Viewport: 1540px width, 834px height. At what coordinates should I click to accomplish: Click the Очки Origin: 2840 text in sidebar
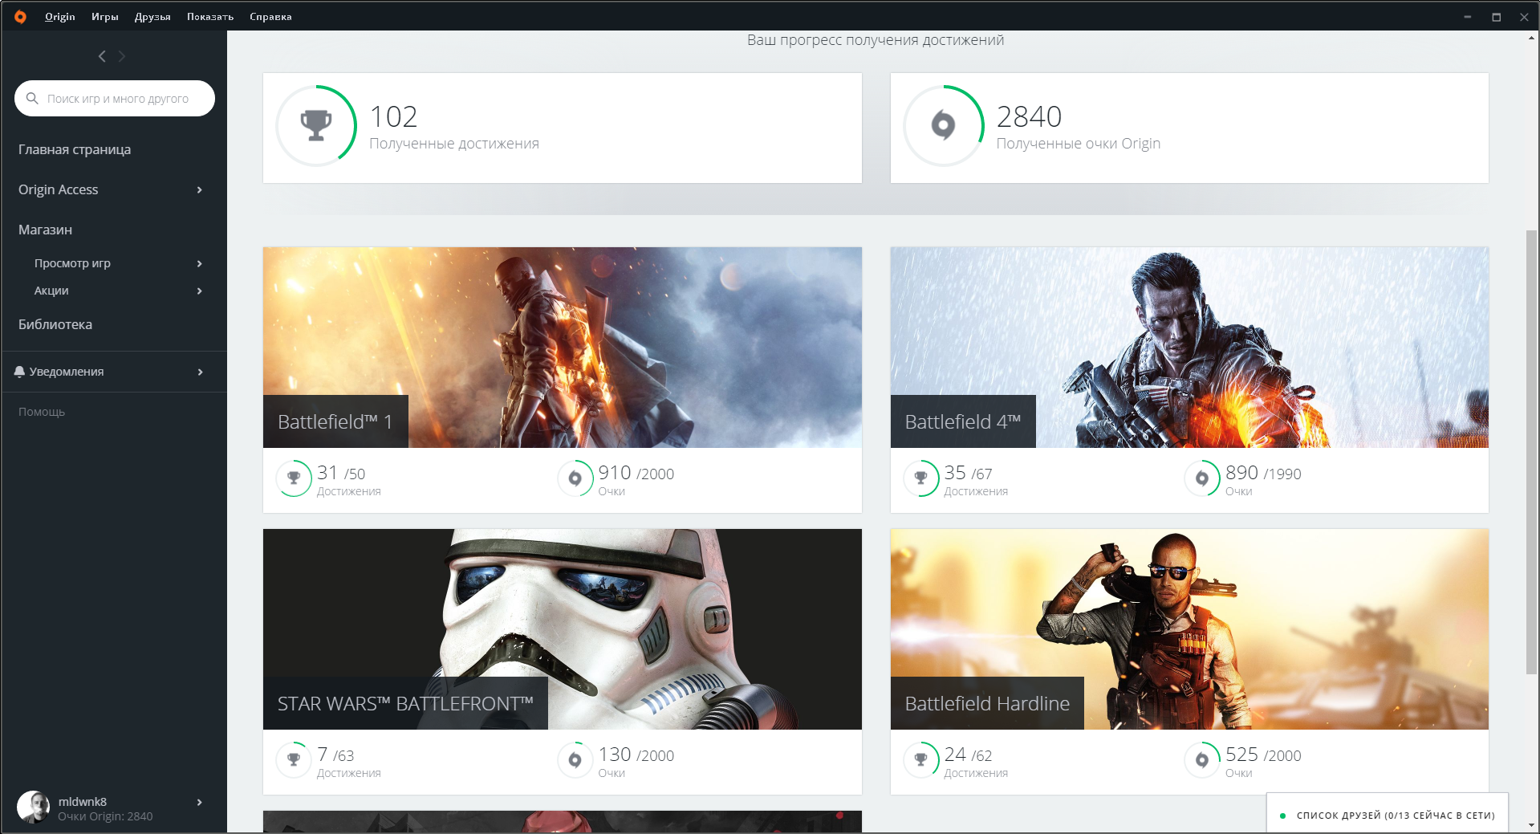[x=105, y=816]
